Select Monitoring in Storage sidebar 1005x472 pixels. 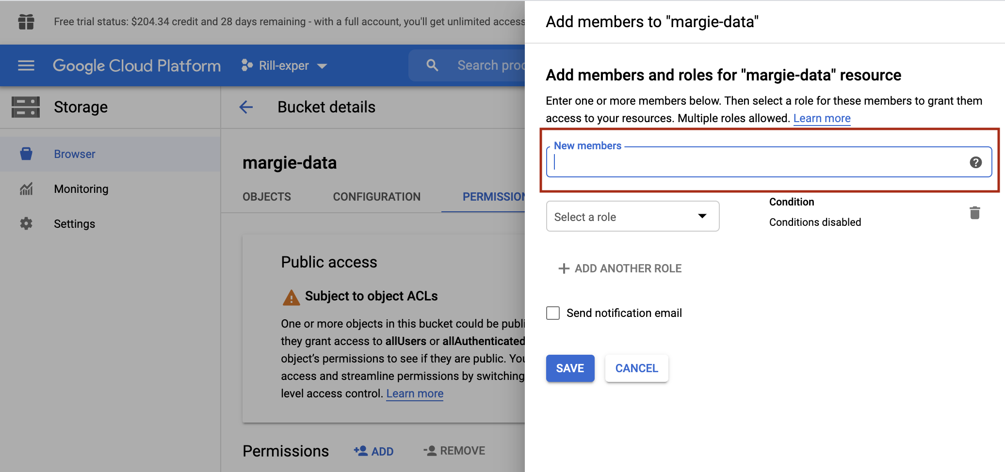tap(110, 189)
